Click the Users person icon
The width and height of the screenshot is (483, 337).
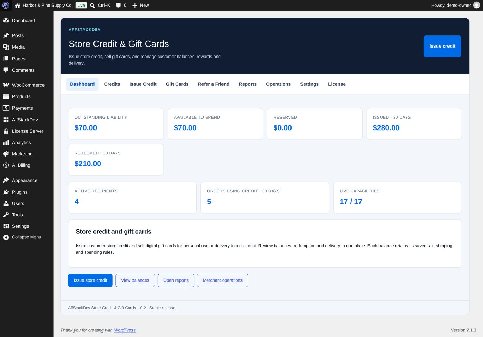(x=6, y=203)
